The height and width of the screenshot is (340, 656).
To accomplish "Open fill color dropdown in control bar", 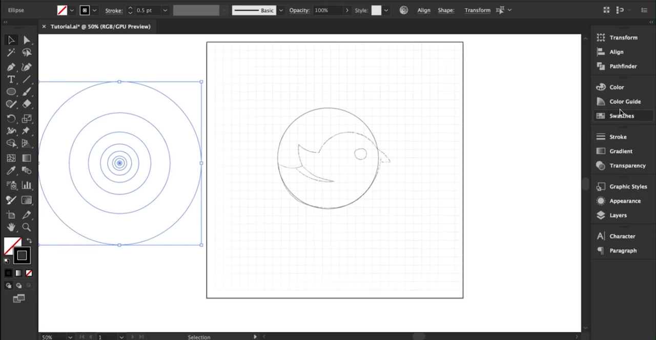I will [72, 10].
